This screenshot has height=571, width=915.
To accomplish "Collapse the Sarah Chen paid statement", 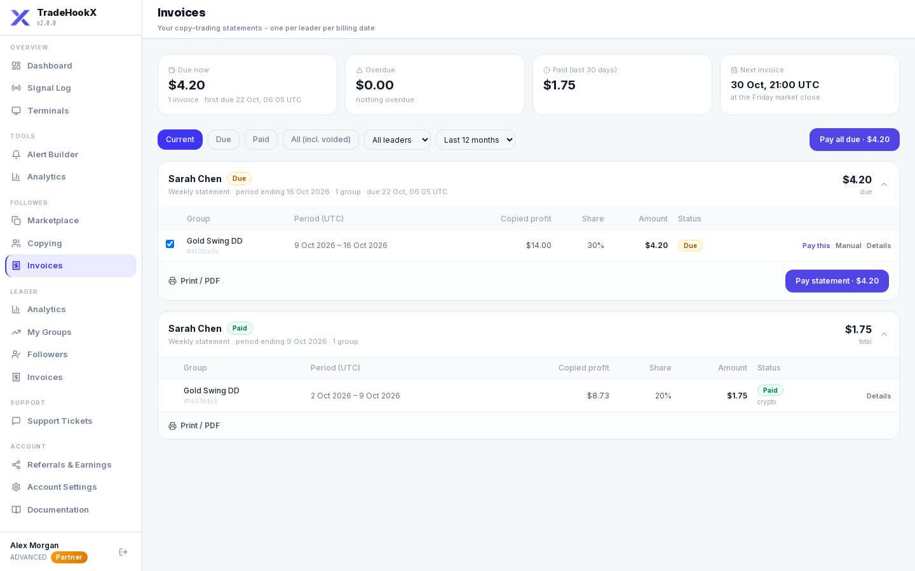I will pos(884,334).
